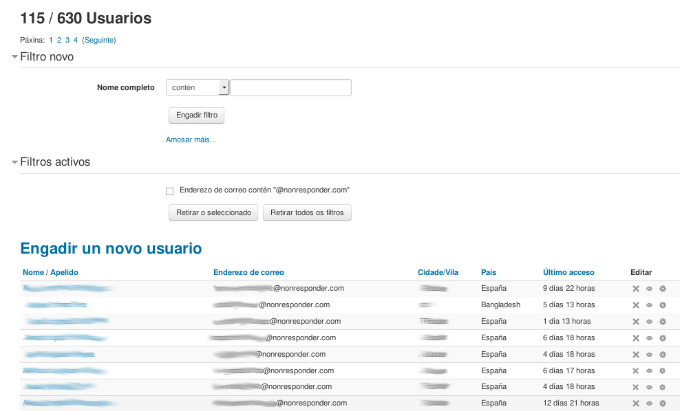
Task: Delete user with last access 1 día 13 horas
Action: [x=636, y=322]
